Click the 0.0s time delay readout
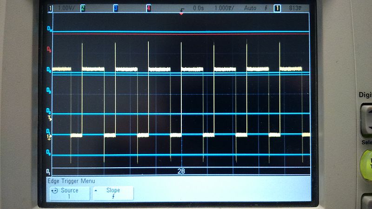This screenshot has height=209, width=372. [x=199, y=8]
